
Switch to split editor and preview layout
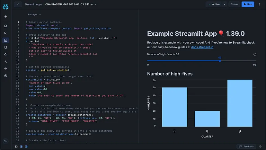pos(21,146)
